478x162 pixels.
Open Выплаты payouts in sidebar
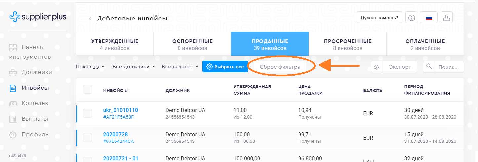click(x=35, y=119)
